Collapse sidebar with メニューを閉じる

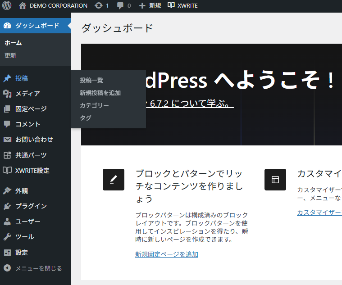click(x=33, y=268)
